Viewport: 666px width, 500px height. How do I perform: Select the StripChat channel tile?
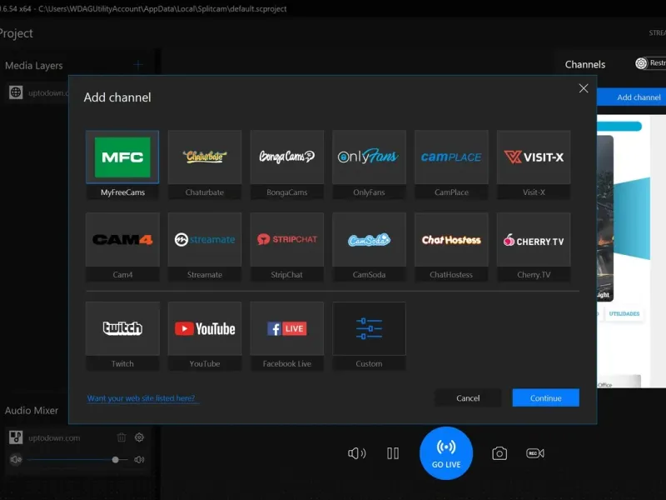pos(286,247)
